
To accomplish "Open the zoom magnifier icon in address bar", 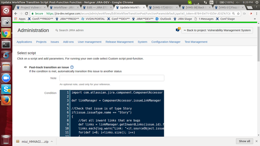I will (233, 14).
